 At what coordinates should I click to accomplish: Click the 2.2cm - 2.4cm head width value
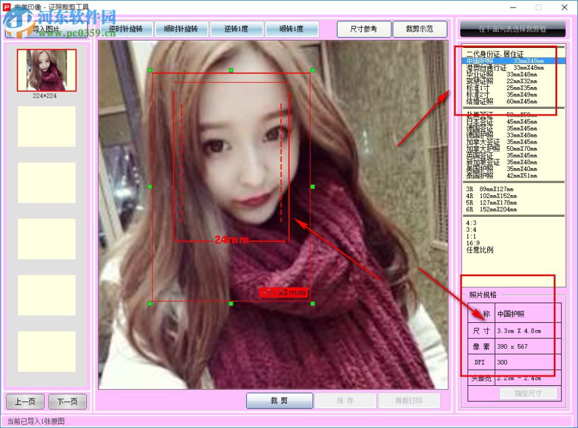528,378
